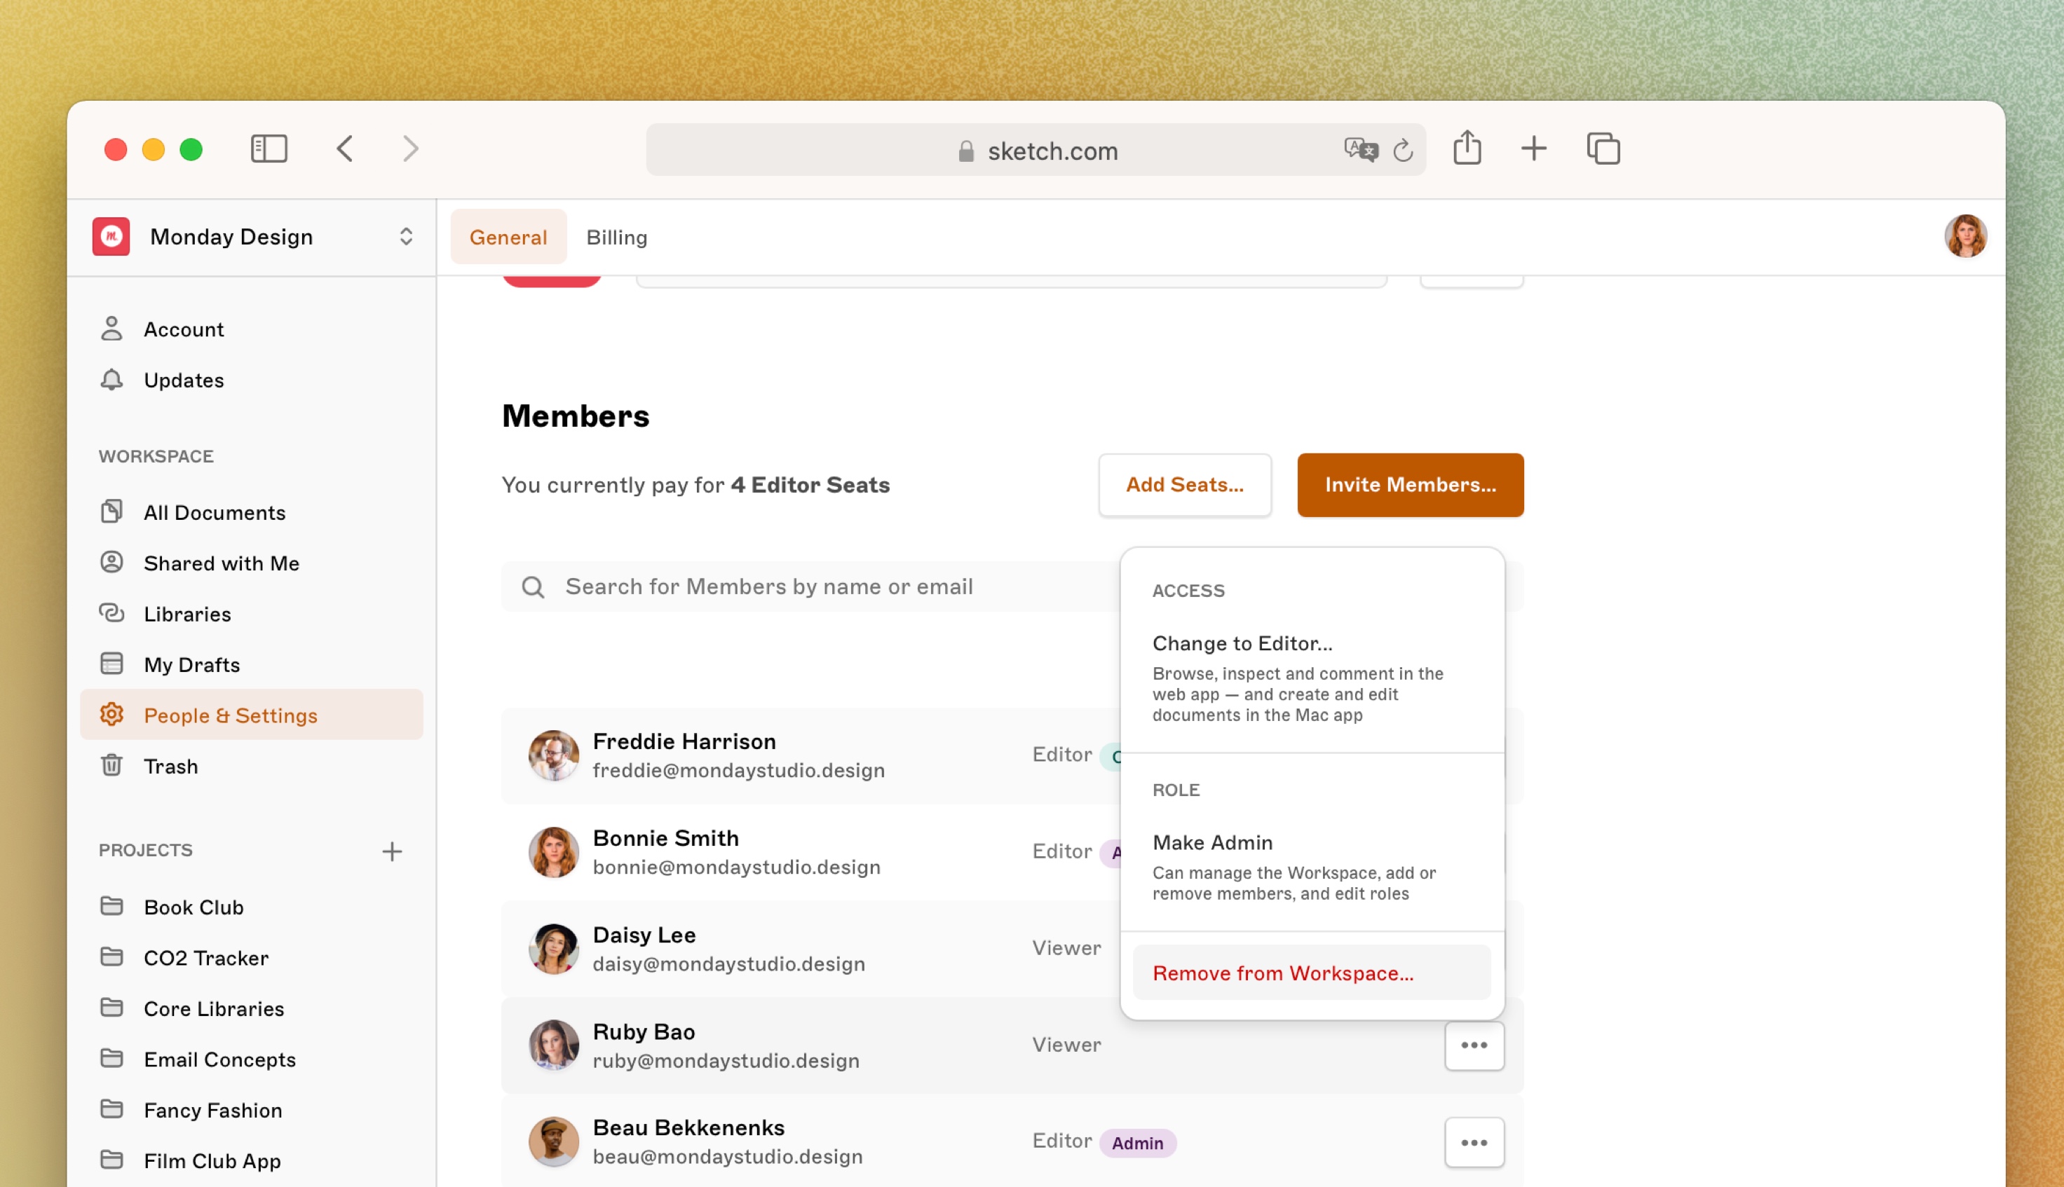The image size is (2064, 1187).
Task: Click Bonnie Smith's avatar
Action: 554,852
